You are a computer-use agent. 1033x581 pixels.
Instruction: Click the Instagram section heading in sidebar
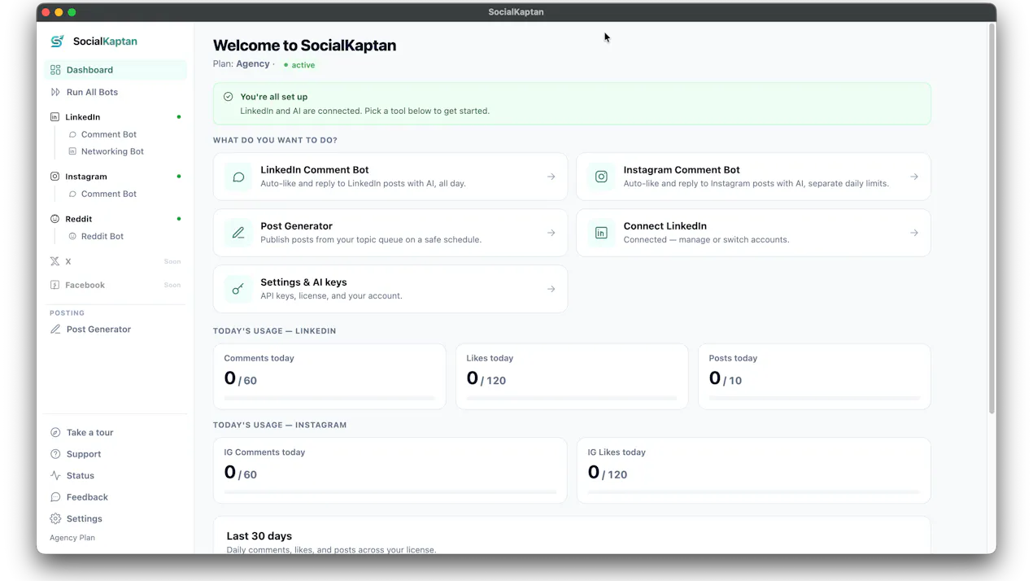pyautogui.click(x=86, y=177)
